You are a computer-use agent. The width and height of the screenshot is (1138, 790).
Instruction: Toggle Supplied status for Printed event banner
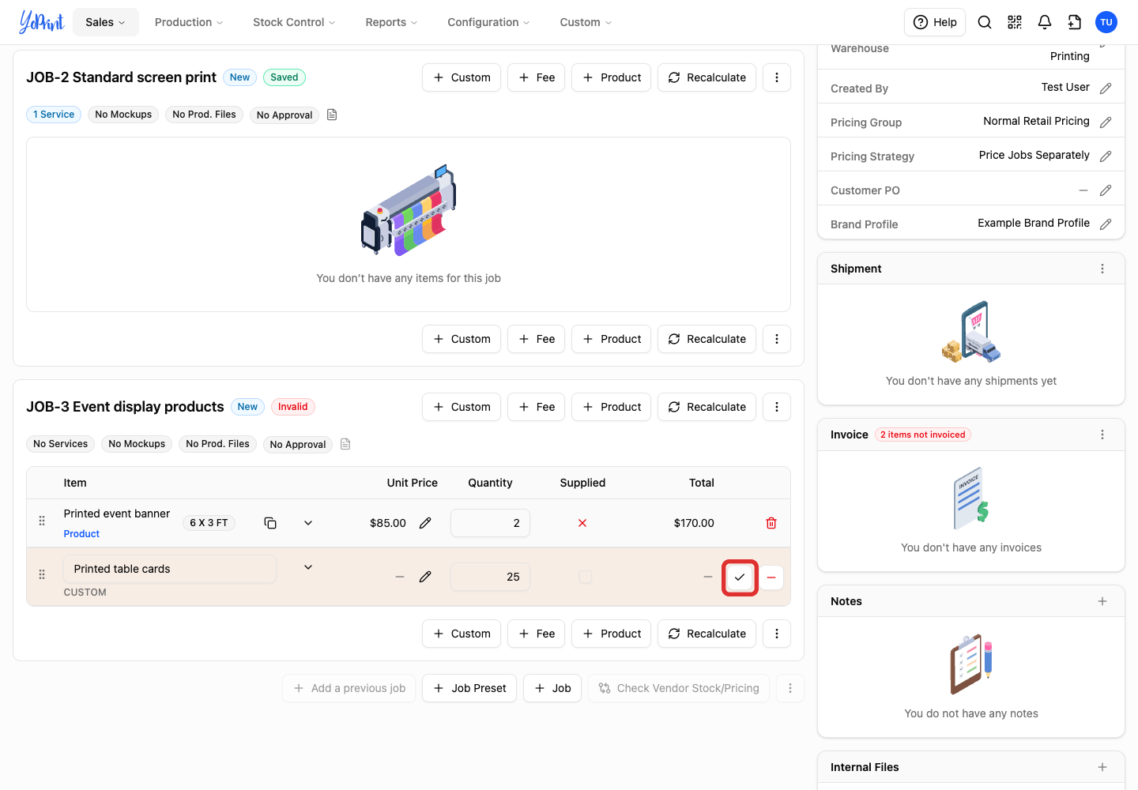pyautogui.click(x=582, y=523)
